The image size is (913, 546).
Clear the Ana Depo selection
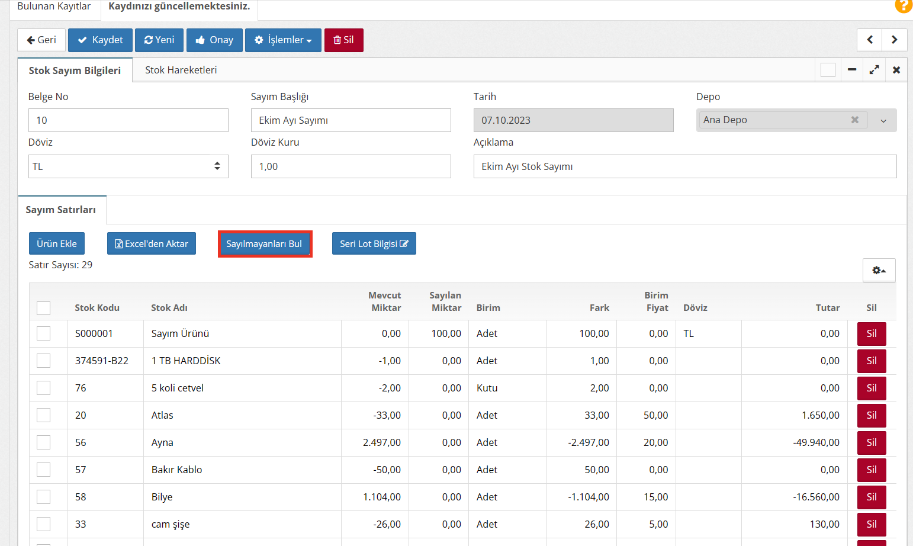(x=854, y=120)
